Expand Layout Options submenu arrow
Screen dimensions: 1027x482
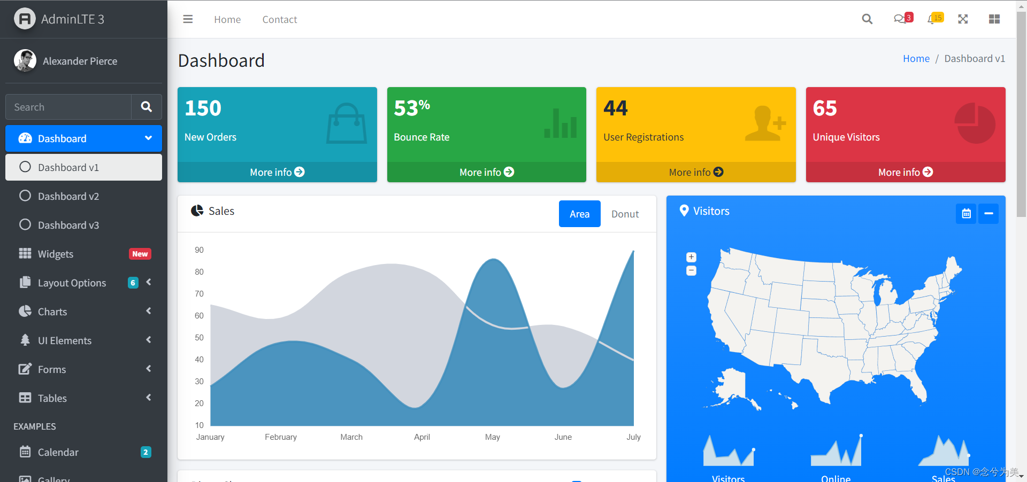149,282
